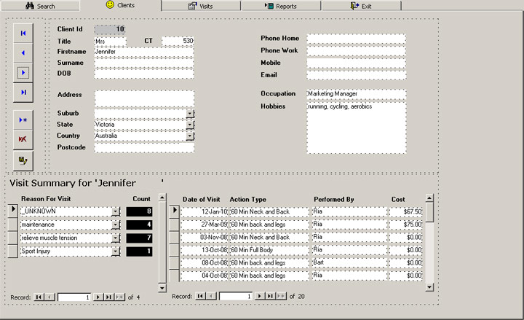Add a new client record button
The image size is (524, 320).
pos(23,120)
